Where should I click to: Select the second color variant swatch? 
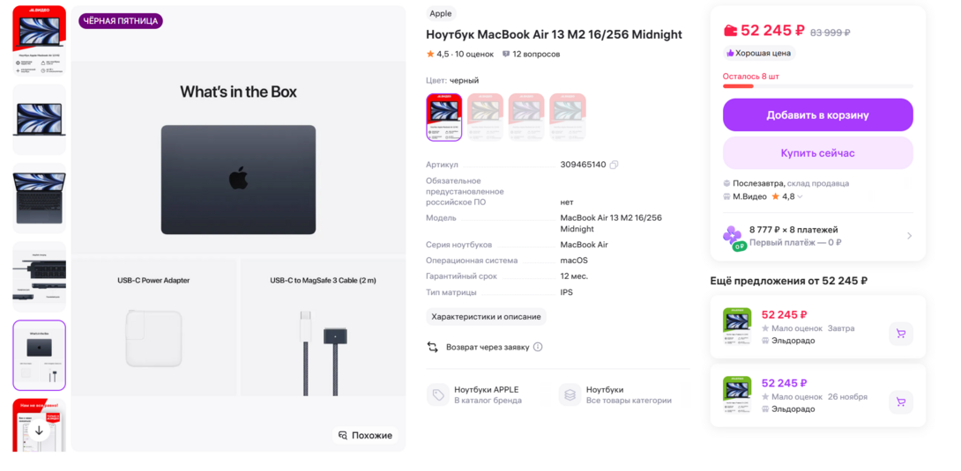[485, 117]
